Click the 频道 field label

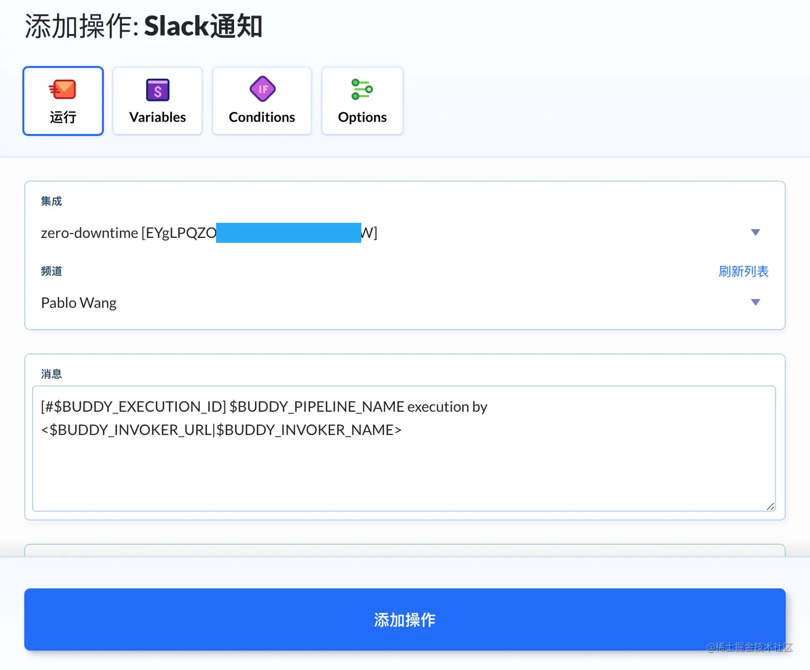[51, 271]
